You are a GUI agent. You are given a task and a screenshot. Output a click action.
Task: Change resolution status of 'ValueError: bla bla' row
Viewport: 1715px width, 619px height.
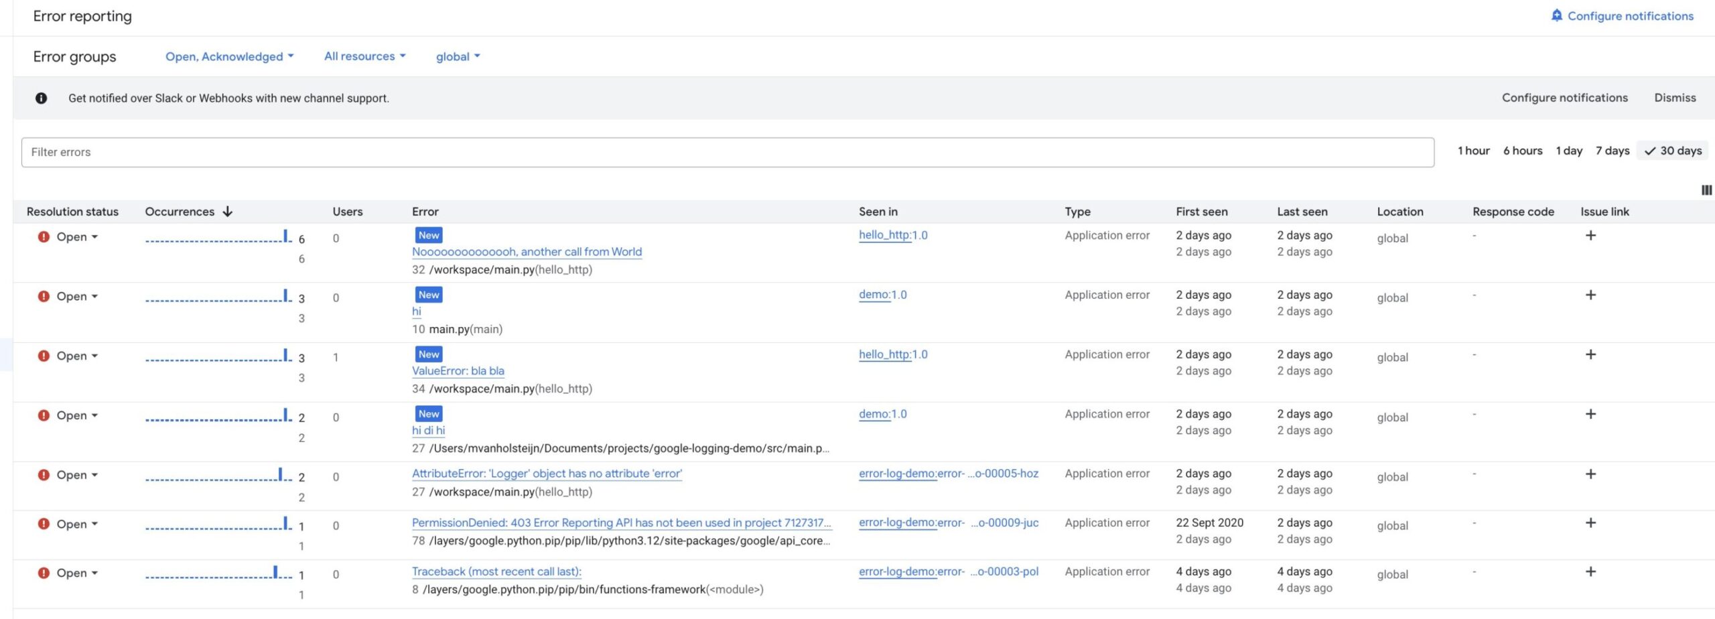click(x=77, y=356)
